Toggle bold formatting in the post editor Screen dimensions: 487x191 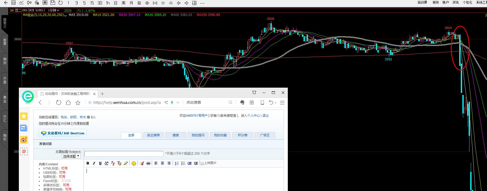[88, 163]
